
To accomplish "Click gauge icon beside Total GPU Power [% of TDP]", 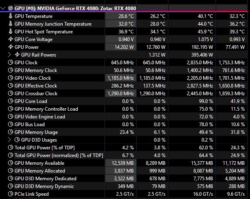I will pyautogui.click(x=11, y=147).
